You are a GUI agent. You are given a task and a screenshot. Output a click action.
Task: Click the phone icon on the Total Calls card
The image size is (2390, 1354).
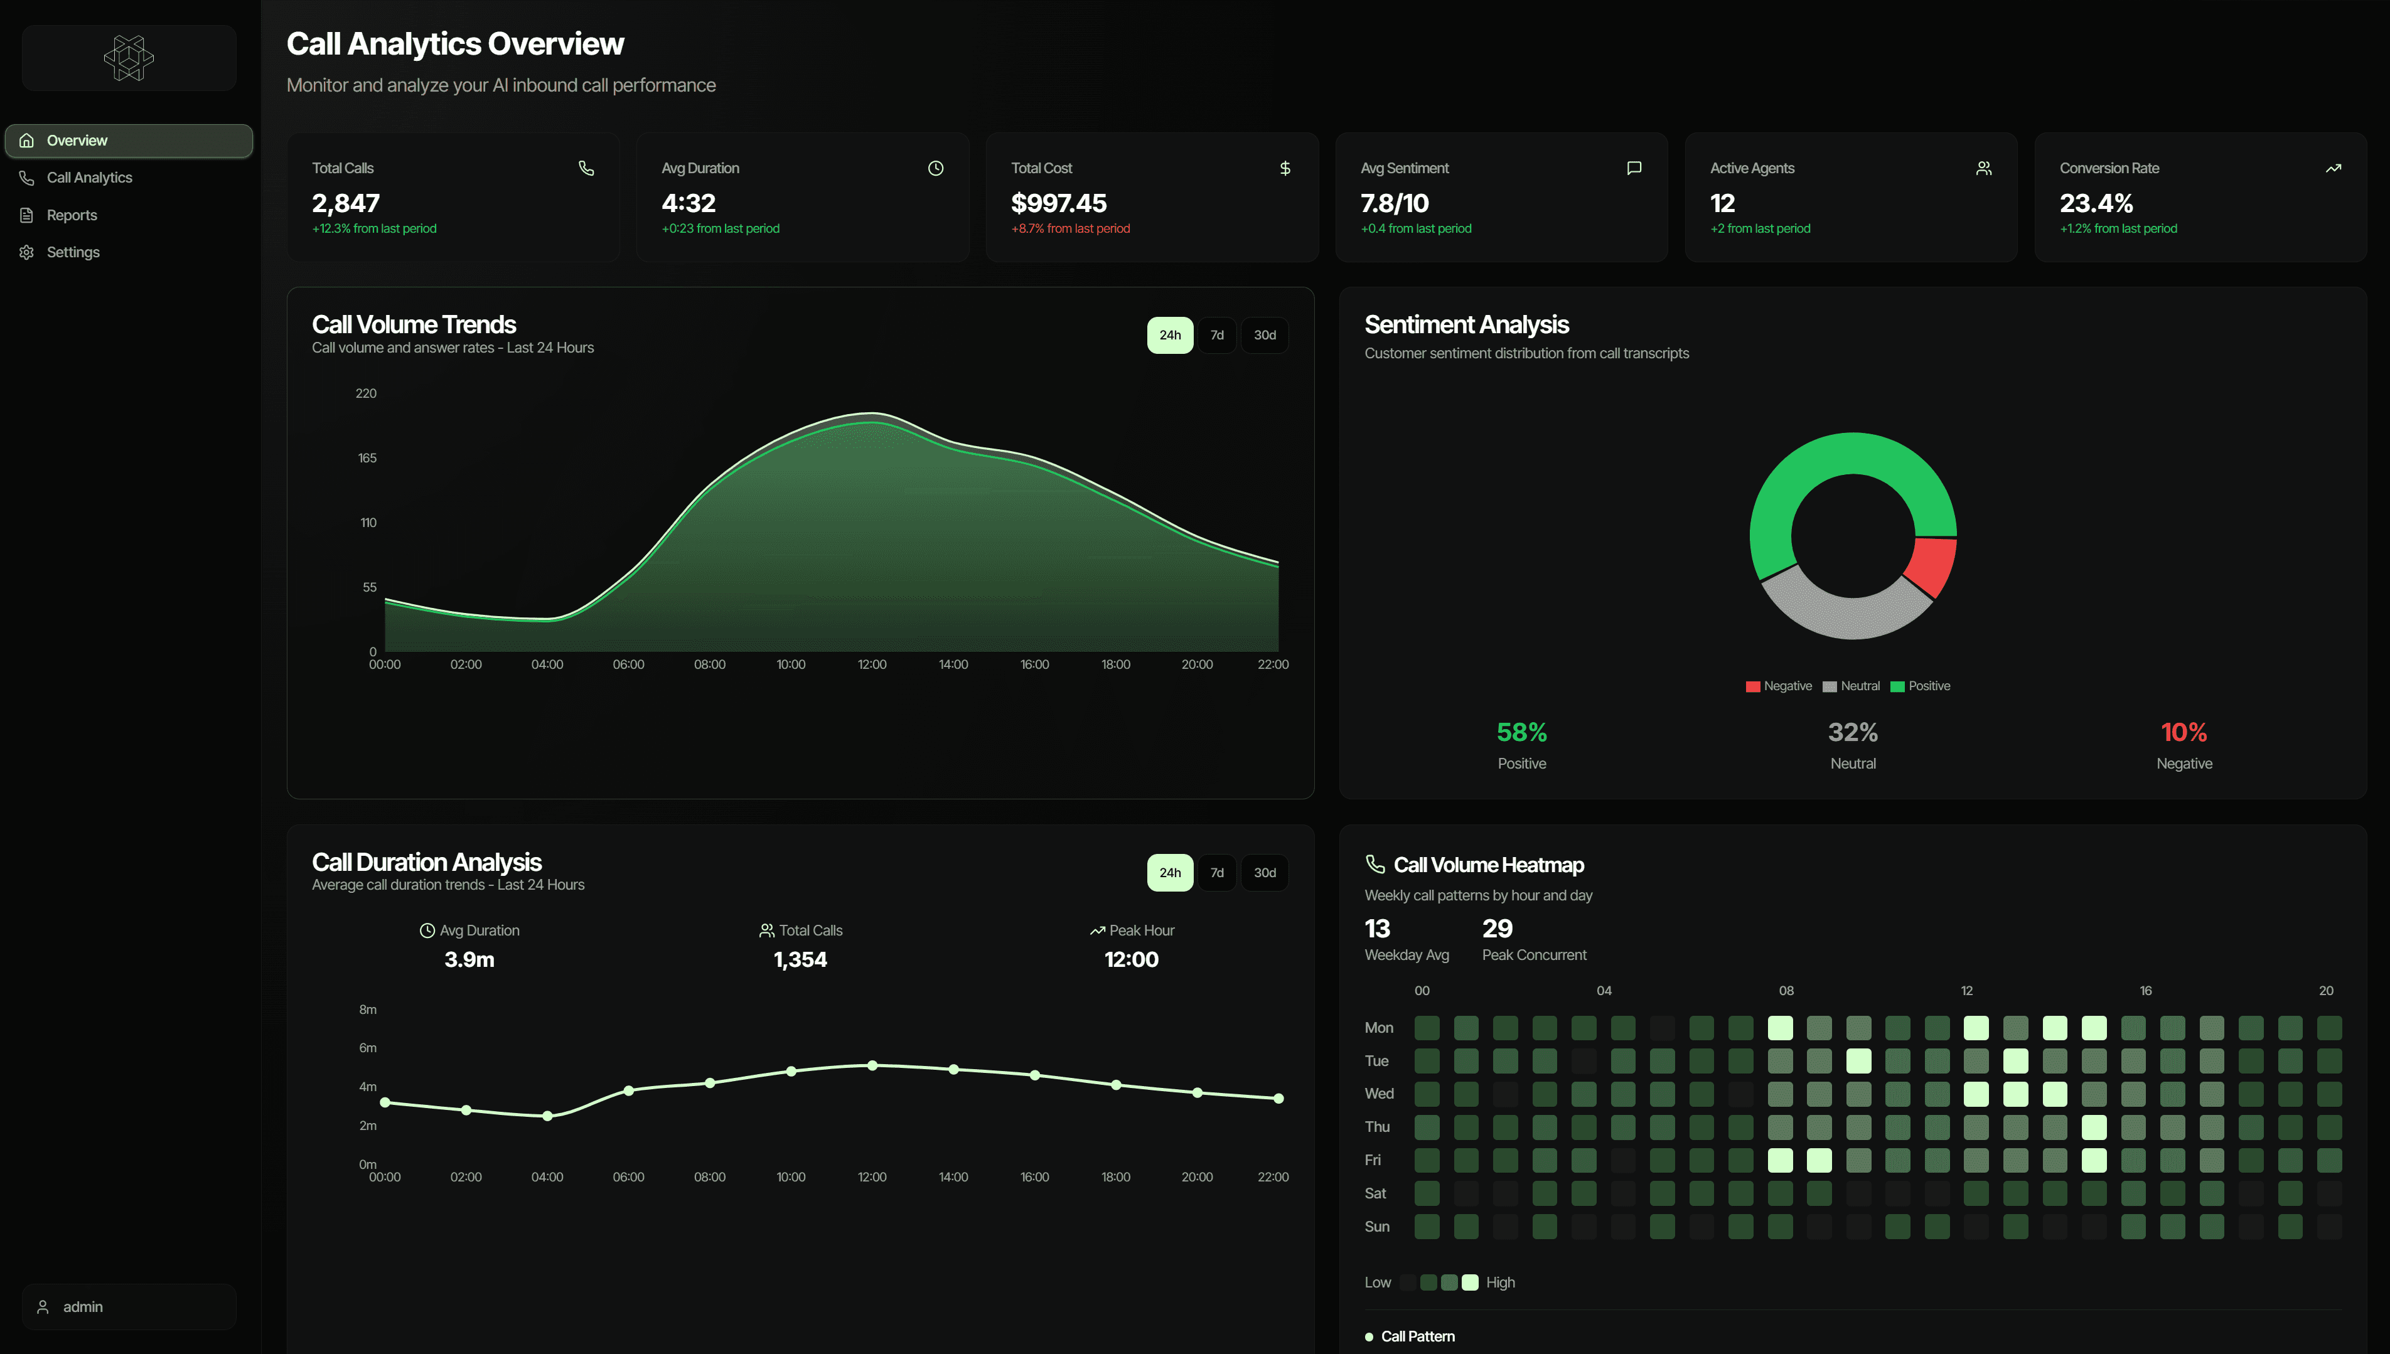pyautogui.click(x=586, y=168)
